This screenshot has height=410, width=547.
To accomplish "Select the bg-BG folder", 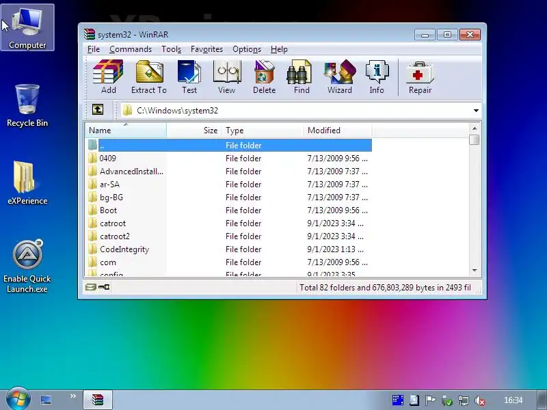I will point(229,197).
